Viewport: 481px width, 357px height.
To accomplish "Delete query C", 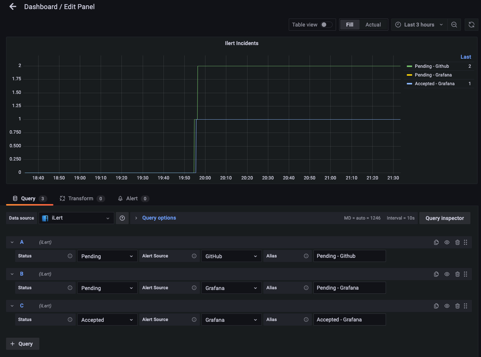I will pos(458,306).
